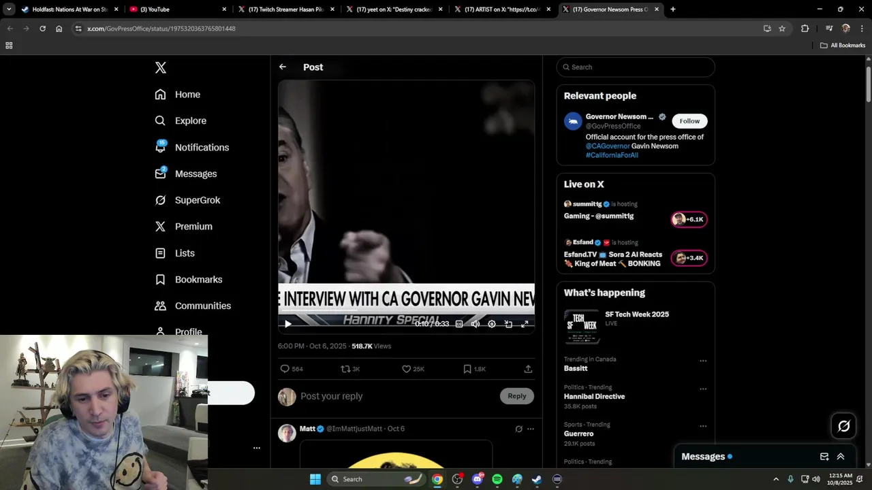Image resolution: width=872 pixels, height=490 pixels.
Task: Open account menu three dots
Action: (x=257, y=448)
